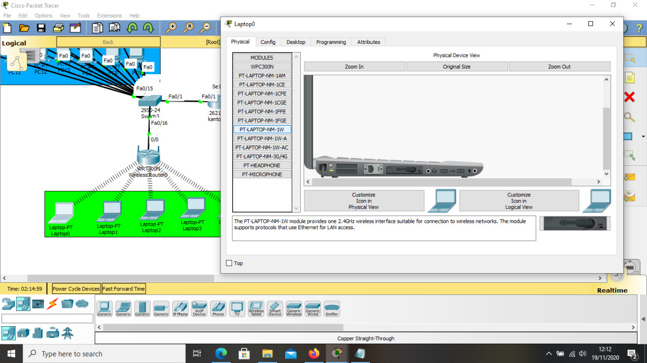The image size is (647, 363).
Task: Open the Activity Wizard icon
Action: pyautogui.click(x=75, y=28)
